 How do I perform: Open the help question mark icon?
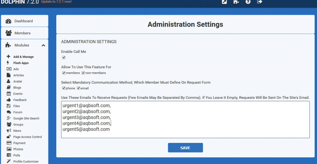coord(248,2)
